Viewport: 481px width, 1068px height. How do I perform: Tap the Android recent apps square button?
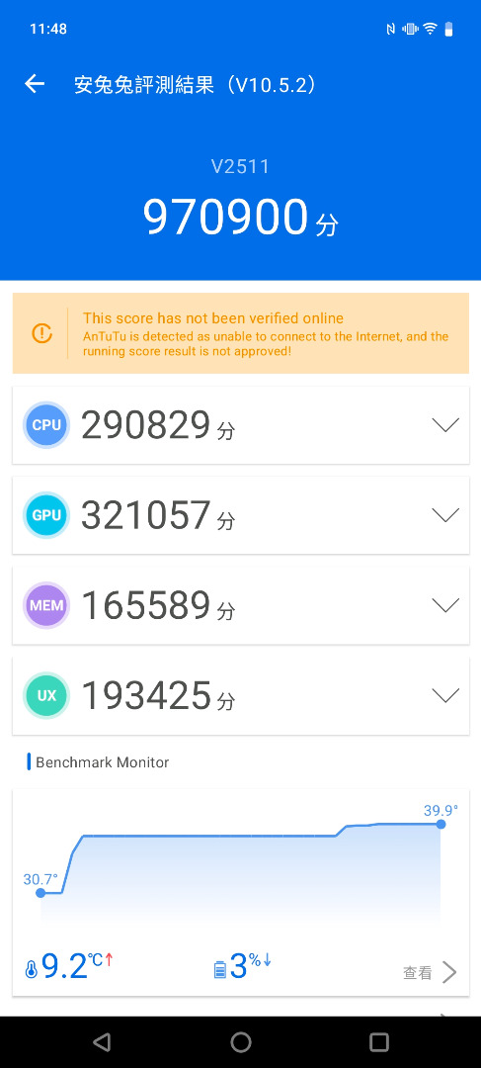(379, 1041)
